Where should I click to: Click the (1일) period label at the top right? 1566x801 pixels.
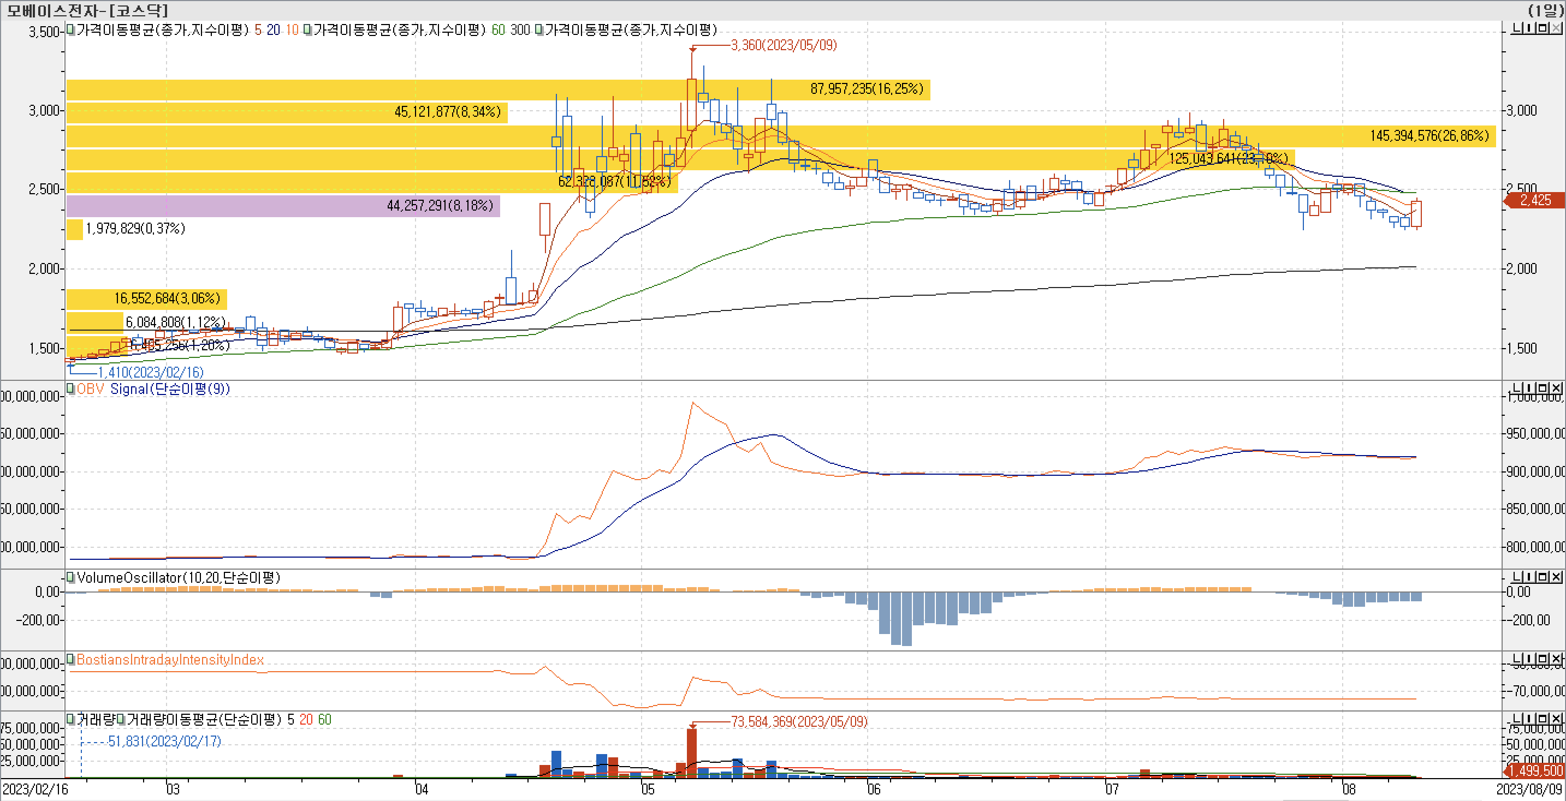[1546, 10]
